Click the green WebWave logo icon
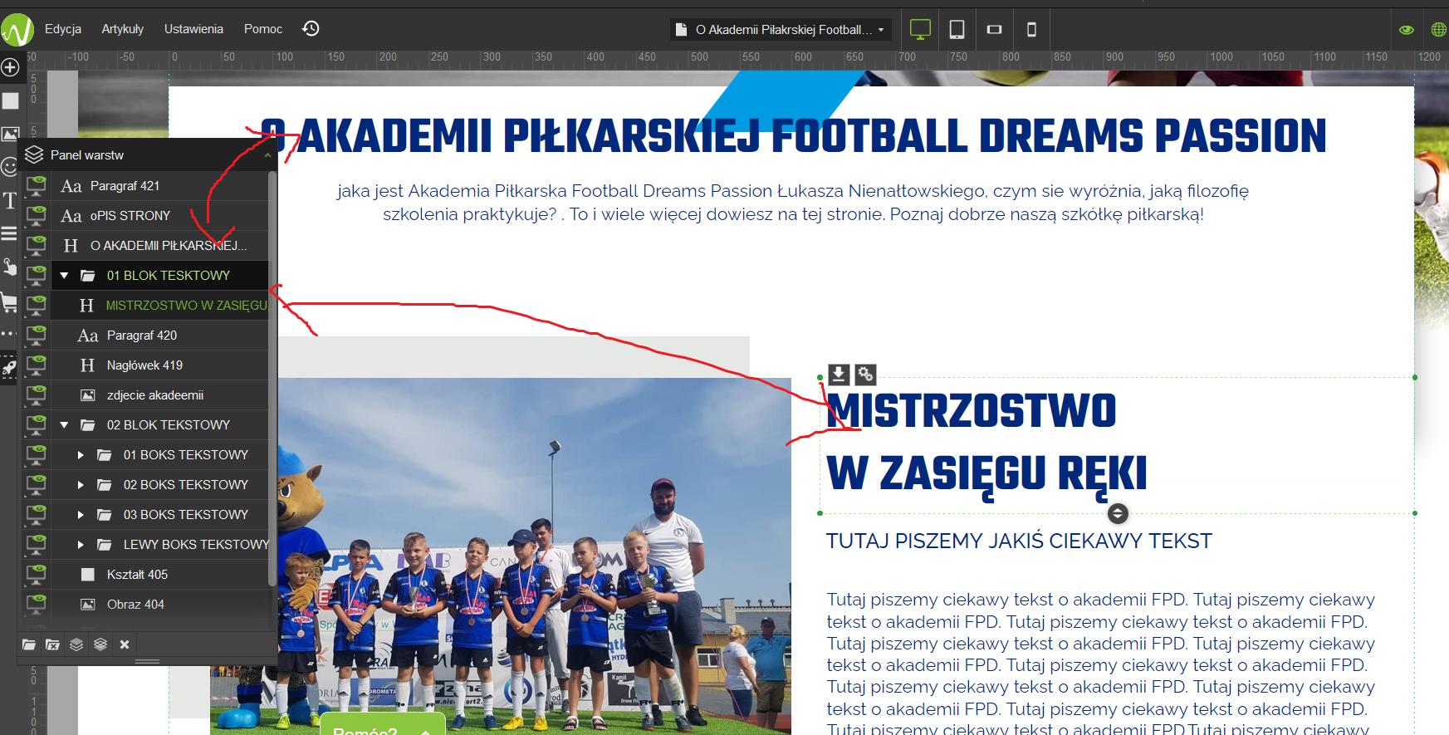This screenshot has width=1449, height=735. [x=17, y=30]
